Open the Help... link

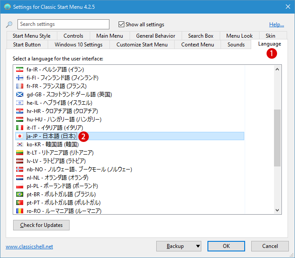tap(277, 25)
